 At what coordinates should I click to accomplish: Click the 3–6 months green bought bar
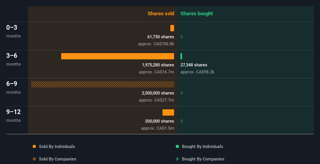point(181,56)
